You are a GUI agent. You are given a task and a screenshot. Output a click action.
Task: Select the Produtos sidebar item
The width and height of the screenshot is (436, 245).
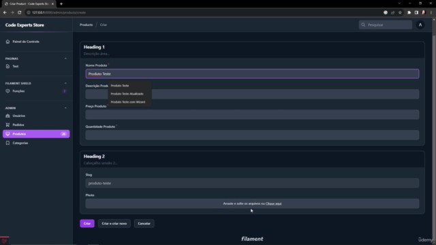point(36,134)
